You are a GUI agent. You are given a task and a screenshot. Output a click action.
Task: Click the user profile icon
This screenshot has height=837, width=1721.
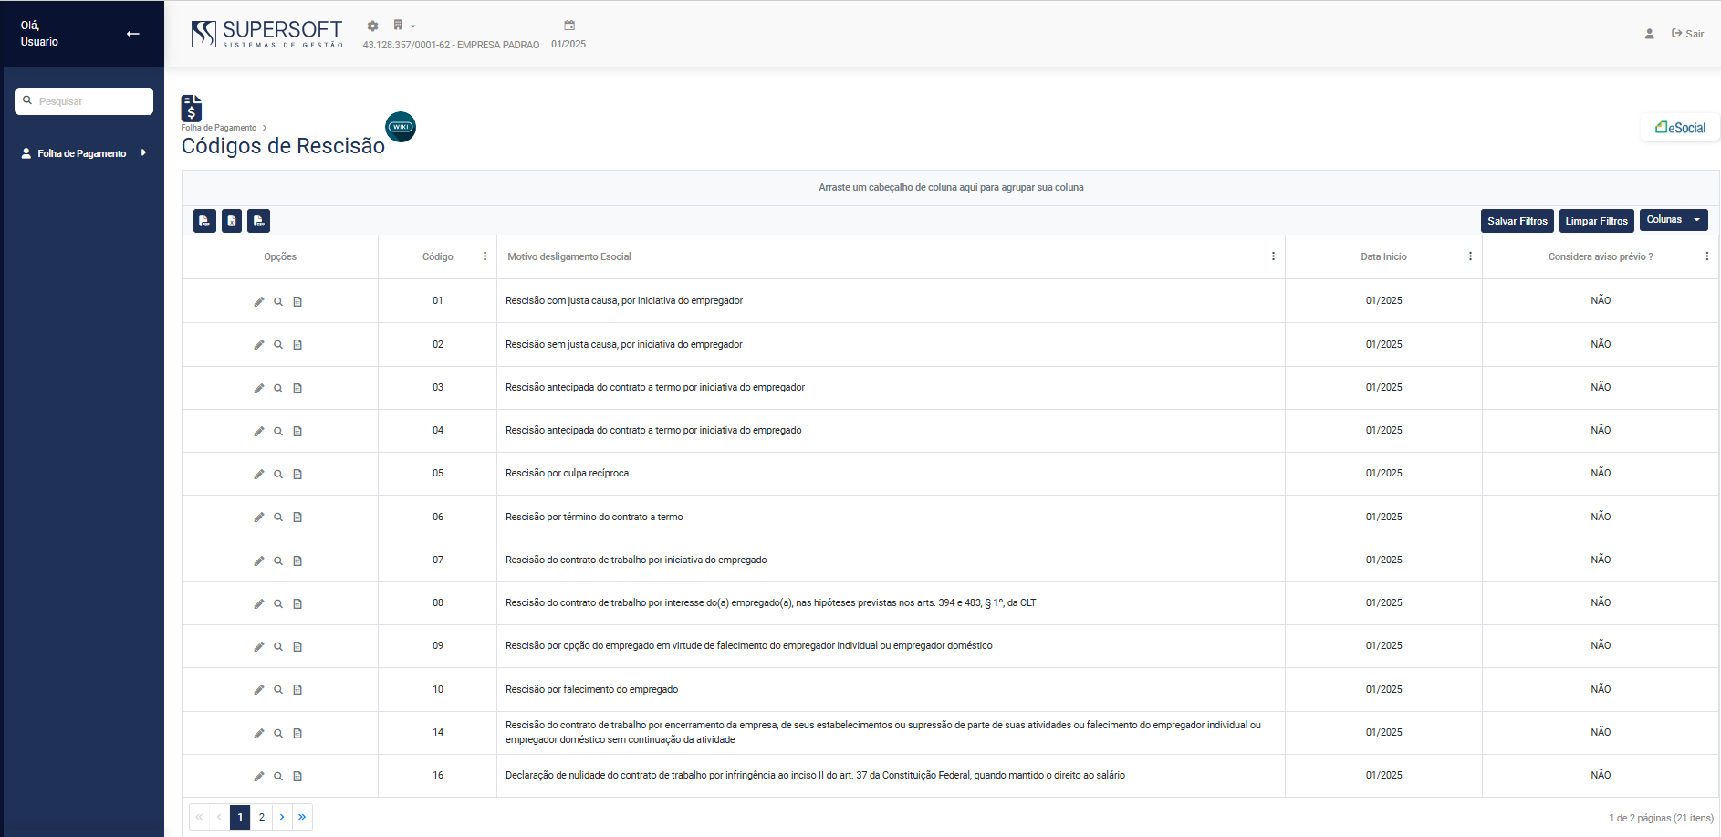pos(1649,34)
